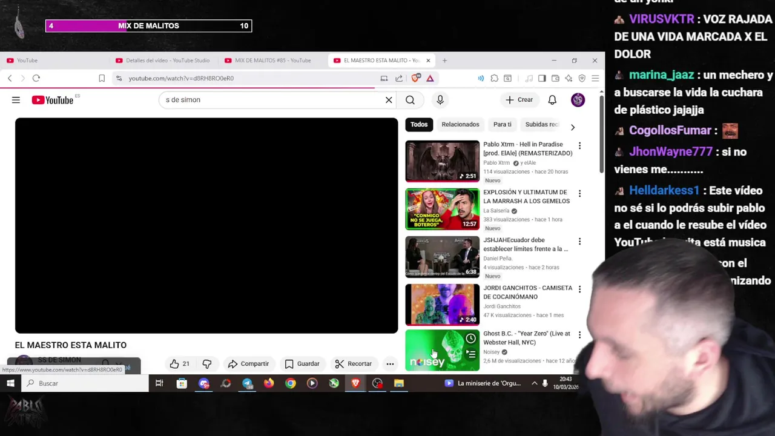
Task: Open the YouTube hamburger guide menu
Action: (16, 100)
